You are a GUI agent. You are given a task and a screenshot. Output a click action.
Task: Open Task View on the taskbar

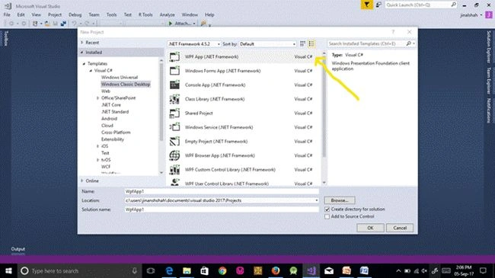click(x=151, y=270)
